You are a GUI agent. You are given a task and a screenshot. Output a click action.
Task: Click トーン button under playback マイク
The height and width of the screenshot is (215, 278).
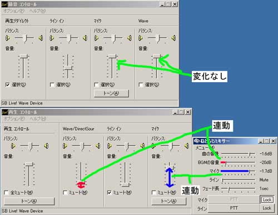pyautogui.click(x=168, y=201)
